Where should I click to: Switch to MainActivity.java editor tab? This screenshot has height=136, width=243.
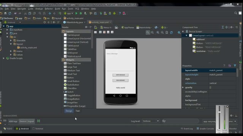pyautogui.click(x=74, y=22)
